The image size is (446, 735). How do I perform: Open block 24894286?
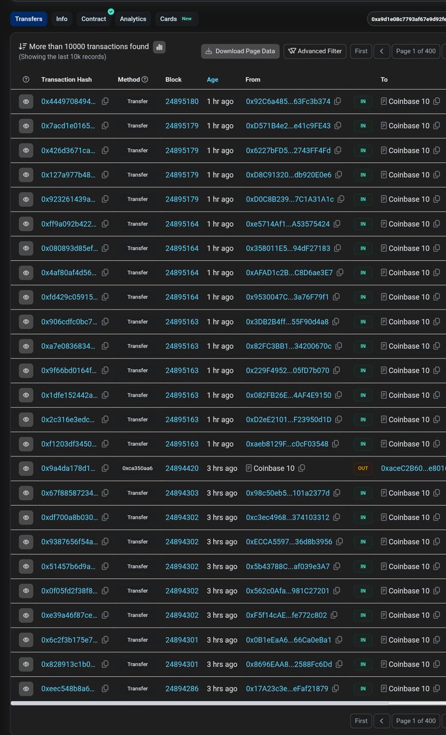click(x=182, y=688)
